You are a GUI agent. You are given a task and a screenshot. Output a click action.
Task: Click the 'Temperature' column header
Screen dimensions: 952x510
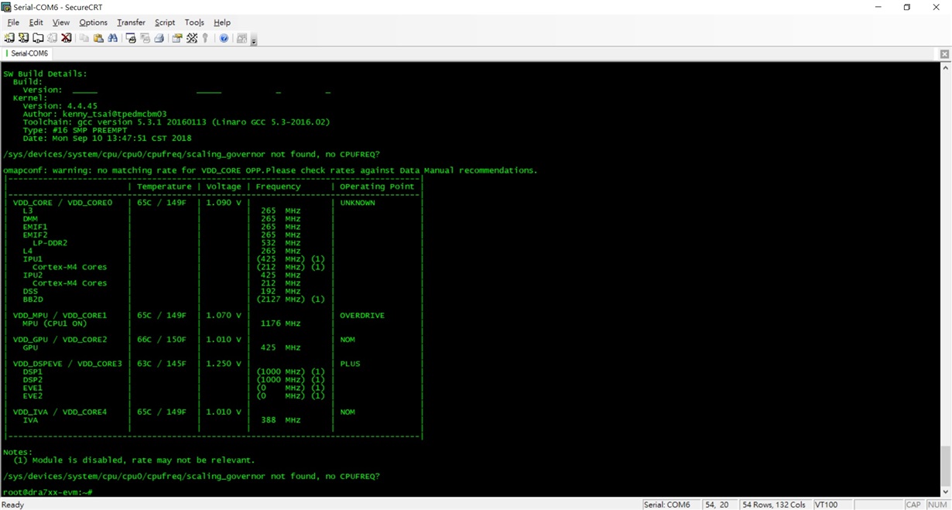[x=164, y=187]
